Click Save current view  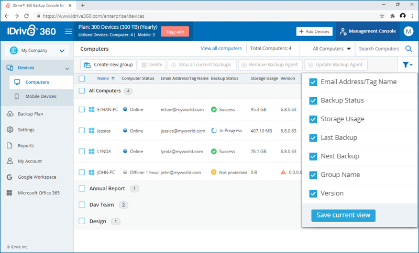click(343, 215)
